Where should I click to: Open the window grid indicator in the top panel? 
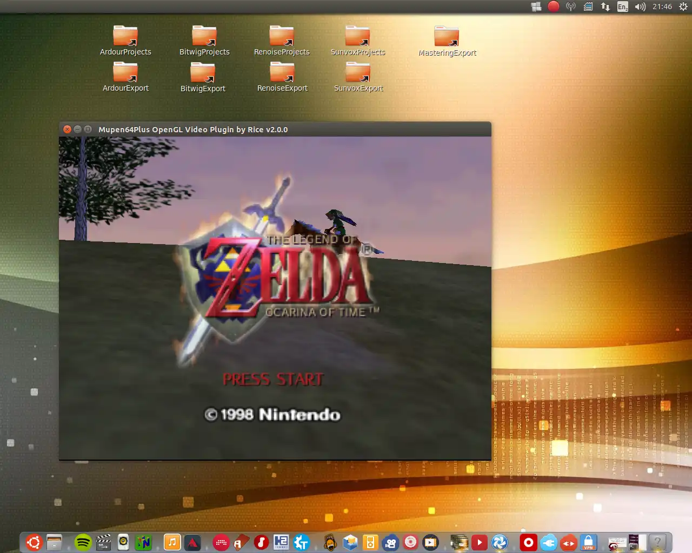pyautogui.click(x=536, y=6)
